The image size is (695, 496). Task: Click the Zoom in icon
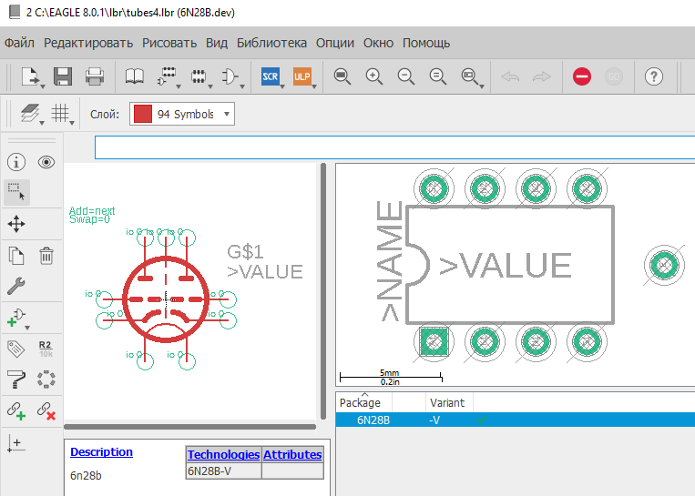pos(373,76)
